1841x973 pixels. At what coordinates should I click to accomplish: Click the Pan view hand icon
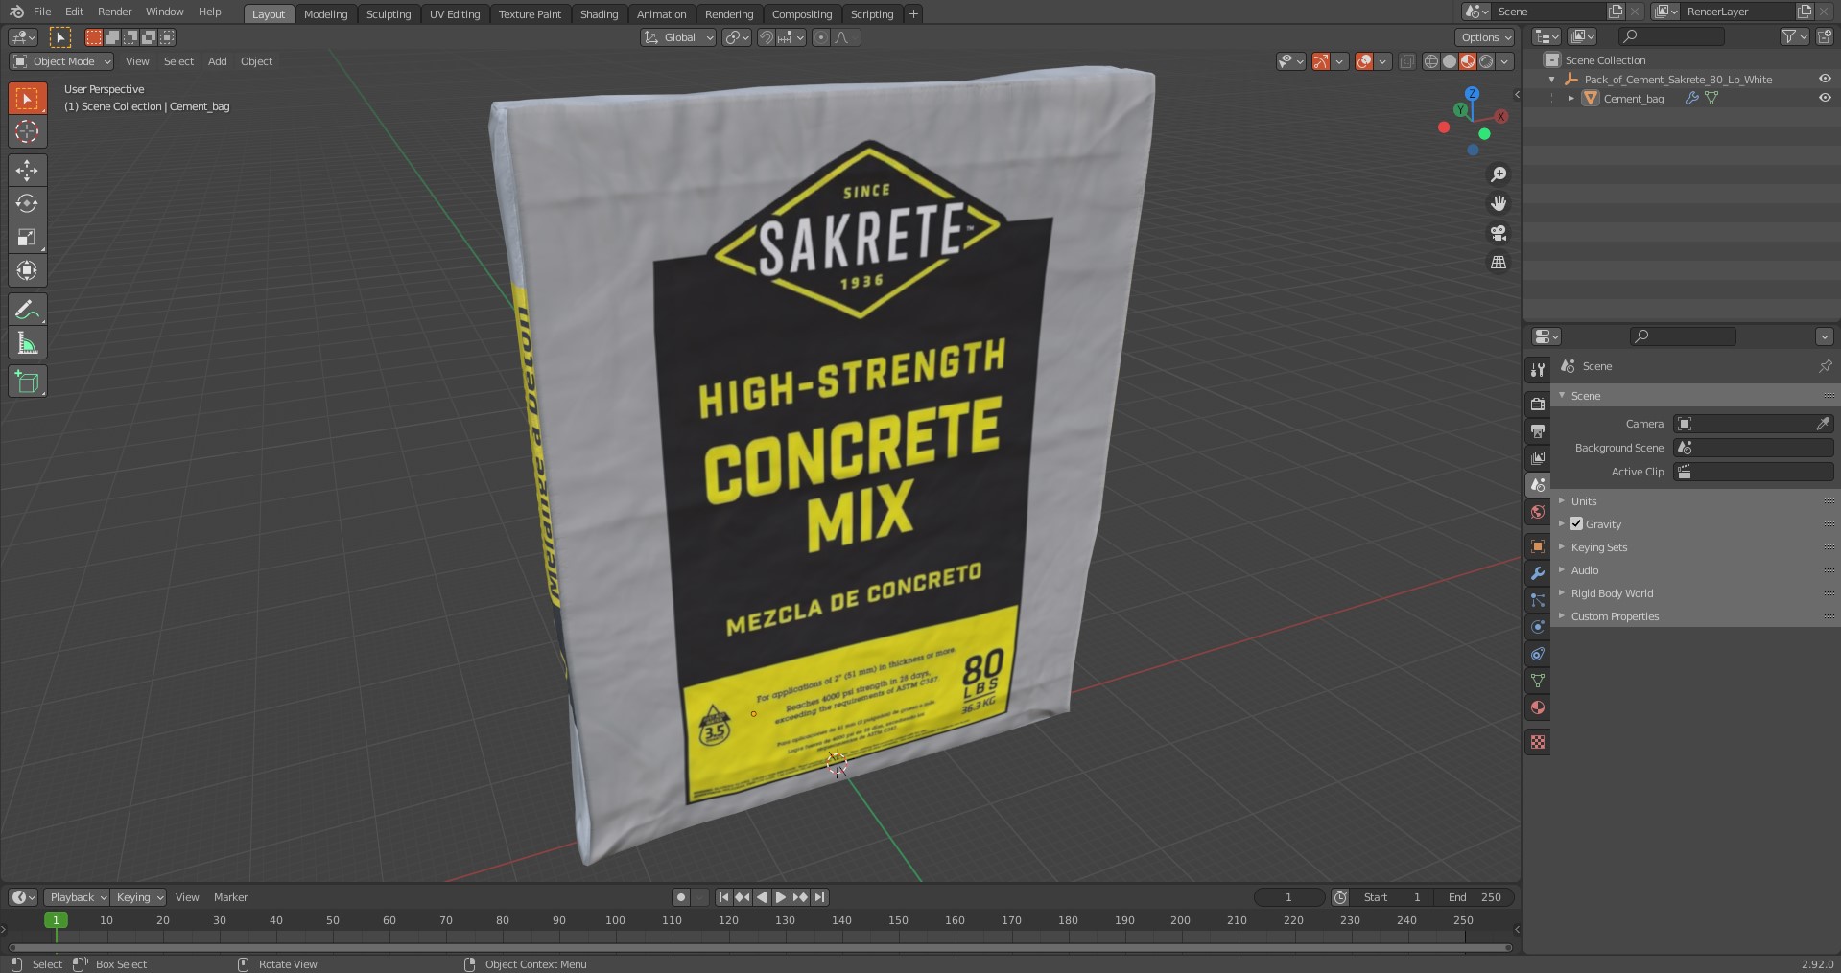(1498, 203)
